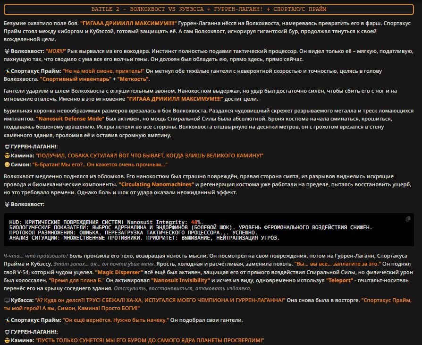
Task: Click the Спортакус Прайм emoji beside "Он ещё вернётся"
Action: click(7, 320)
